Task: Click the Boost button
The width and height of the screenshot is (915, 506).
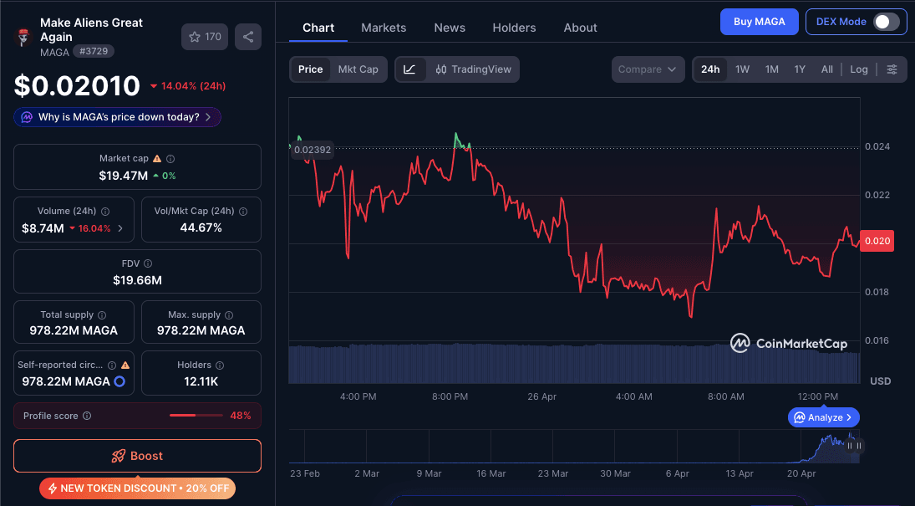Action: coord(137,456)
